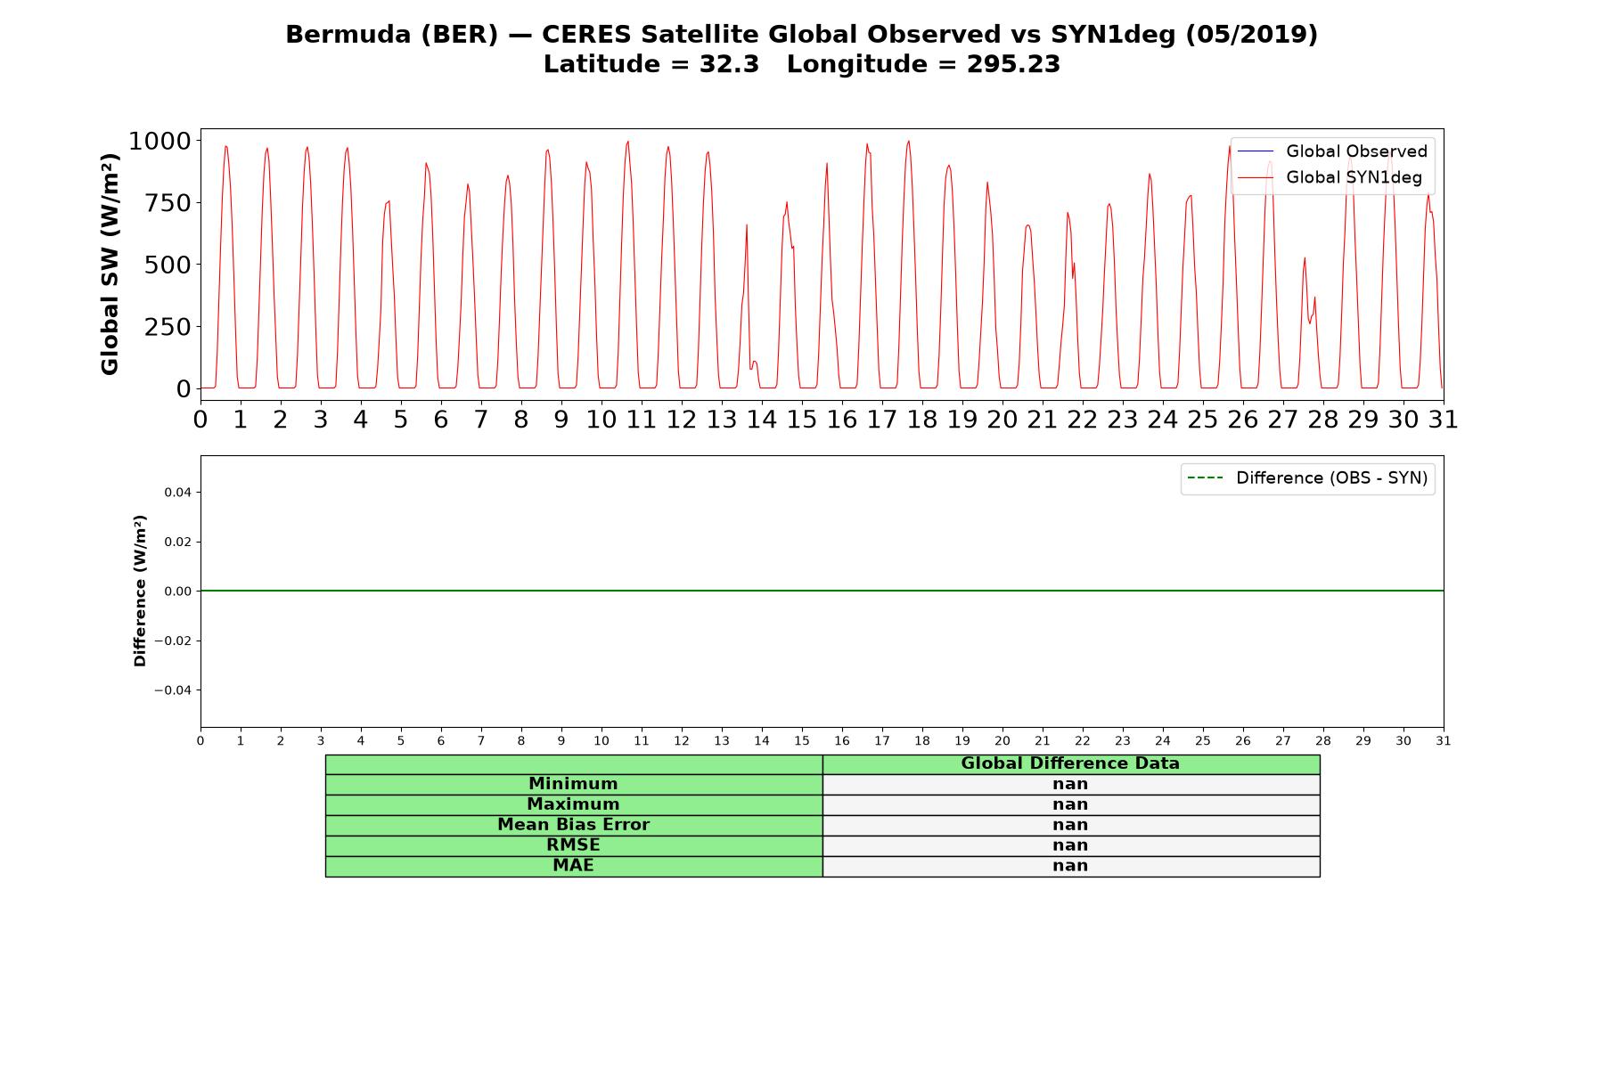Click day 15 tick on upper x-axis
The width and height of the screenshot is (1604, 1069).
[801, 420]
